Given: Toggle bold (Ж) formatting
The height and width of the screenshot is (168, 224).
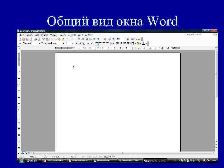Looking at the screenshot, I should (77, 43).
